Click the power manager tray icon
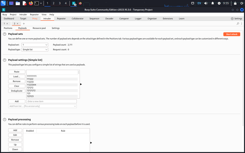 pyautogui.click(x=219, y=3)
